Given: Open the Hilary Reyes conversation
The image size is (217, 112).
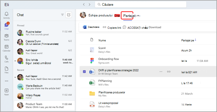Looking at the screenshot, I should click(x=45, y=96).
